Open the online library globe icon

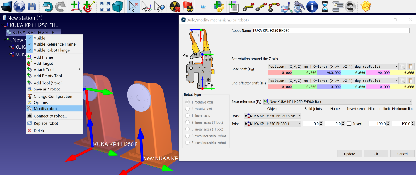(x=20, y=6)
